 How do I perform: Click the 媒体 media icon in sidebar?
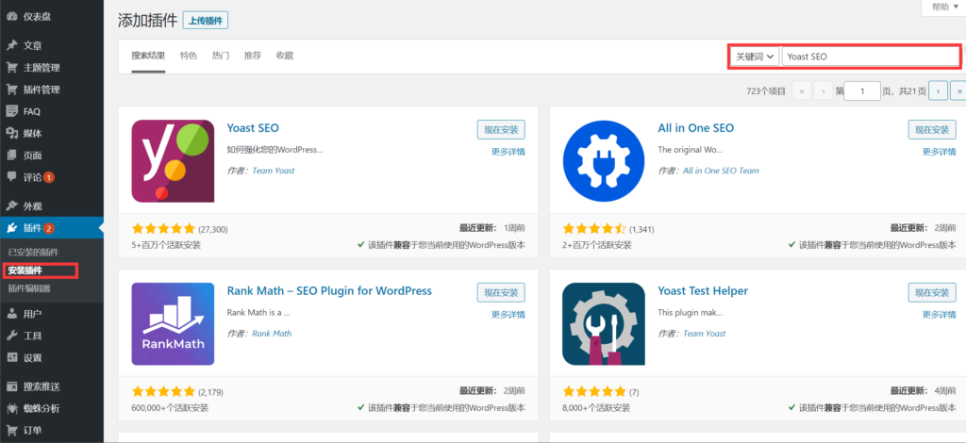click(11, 133)
